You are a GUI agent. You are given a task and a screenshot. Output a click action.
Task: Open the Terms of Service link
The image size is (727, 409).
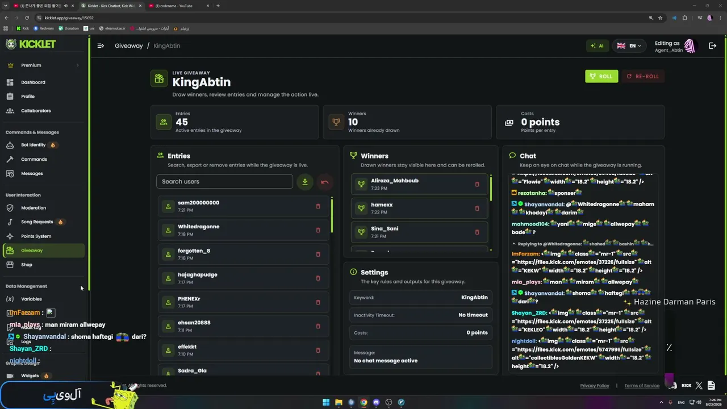(x=642, y=386)
